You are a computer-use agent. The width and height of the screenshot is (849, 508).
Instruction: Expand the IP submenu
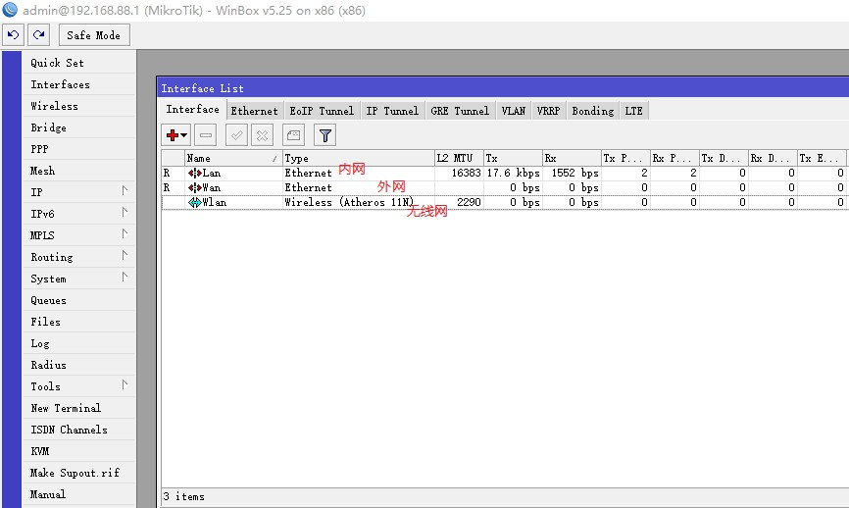tap(78, 192)
